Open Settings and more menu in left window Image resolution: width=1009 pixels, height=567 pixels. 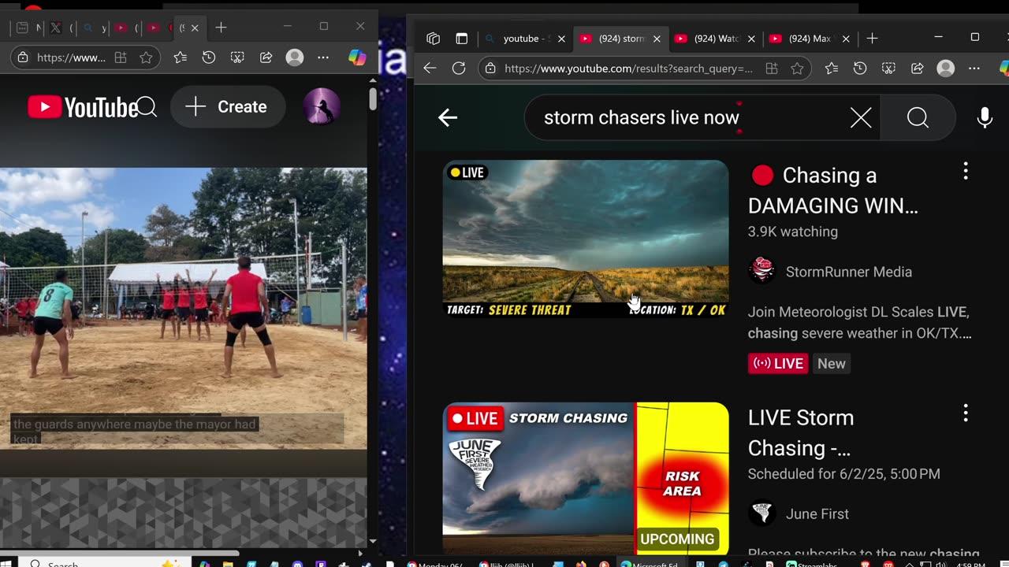[323, 57]
